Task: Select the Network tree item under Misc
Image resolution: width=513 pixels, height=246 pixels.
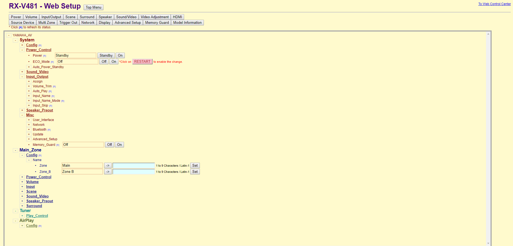Action: tap(39, 125)
